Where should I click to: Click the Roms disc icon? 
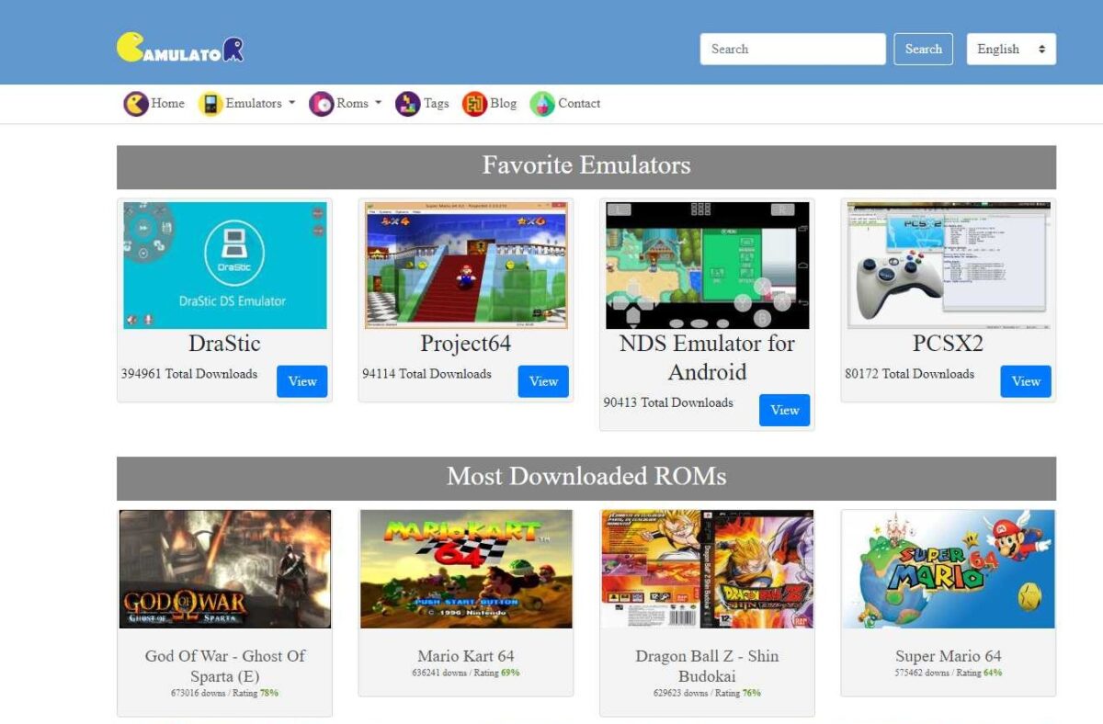pos(320,104)
